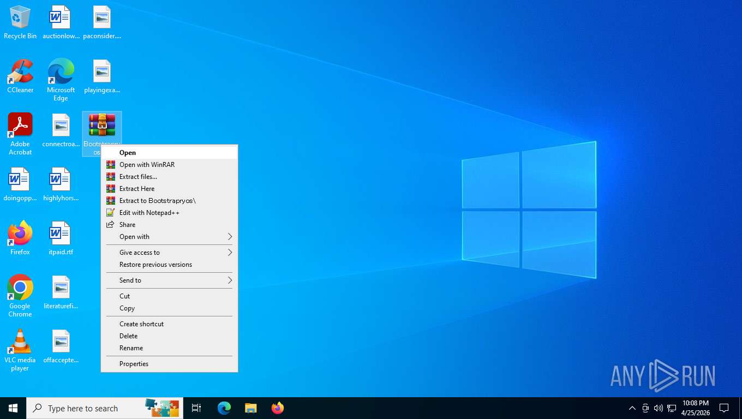The height and width of the screenshot is (419, 742).
Task: Select Restore previous versions
Action: [x=169, y=265]
